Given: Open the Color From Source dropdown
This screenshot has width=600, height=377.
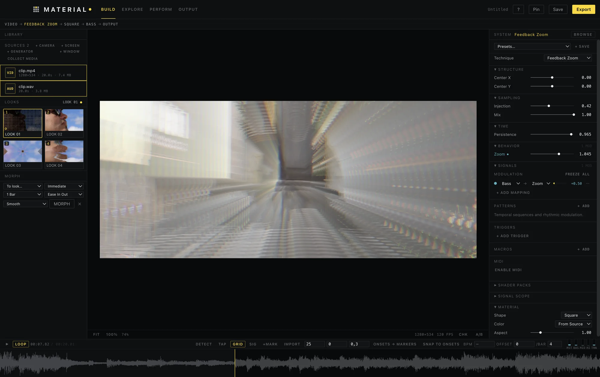Looking at the screenshot, I should pos(573,324).
